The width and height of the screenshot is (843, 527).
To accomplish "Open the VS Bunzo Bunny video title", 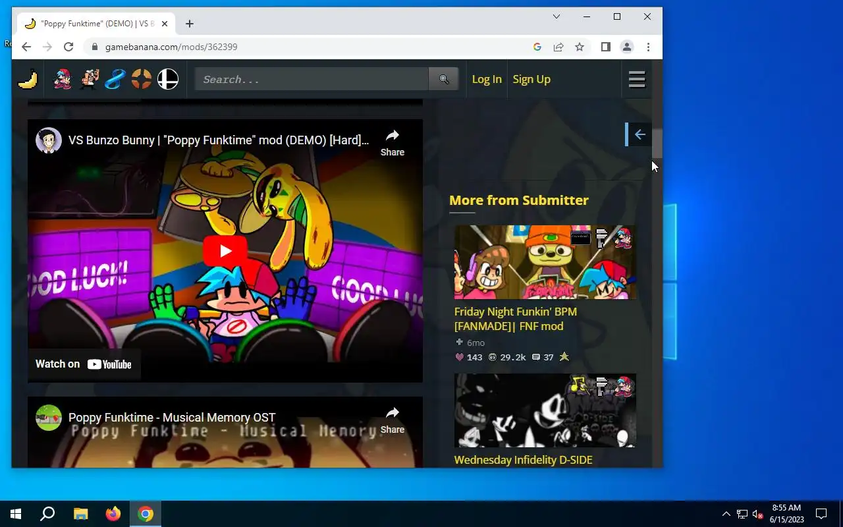I will [x=219, y=140].
